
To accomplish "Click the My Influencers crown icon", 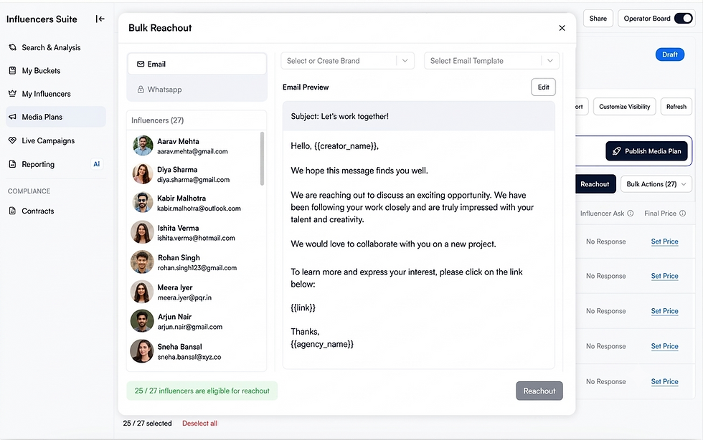I will [x=13, y=94].
